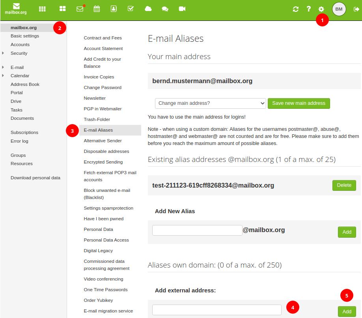Open Have I been pwned entry
The image size is (362, 318).
[103, 219]
